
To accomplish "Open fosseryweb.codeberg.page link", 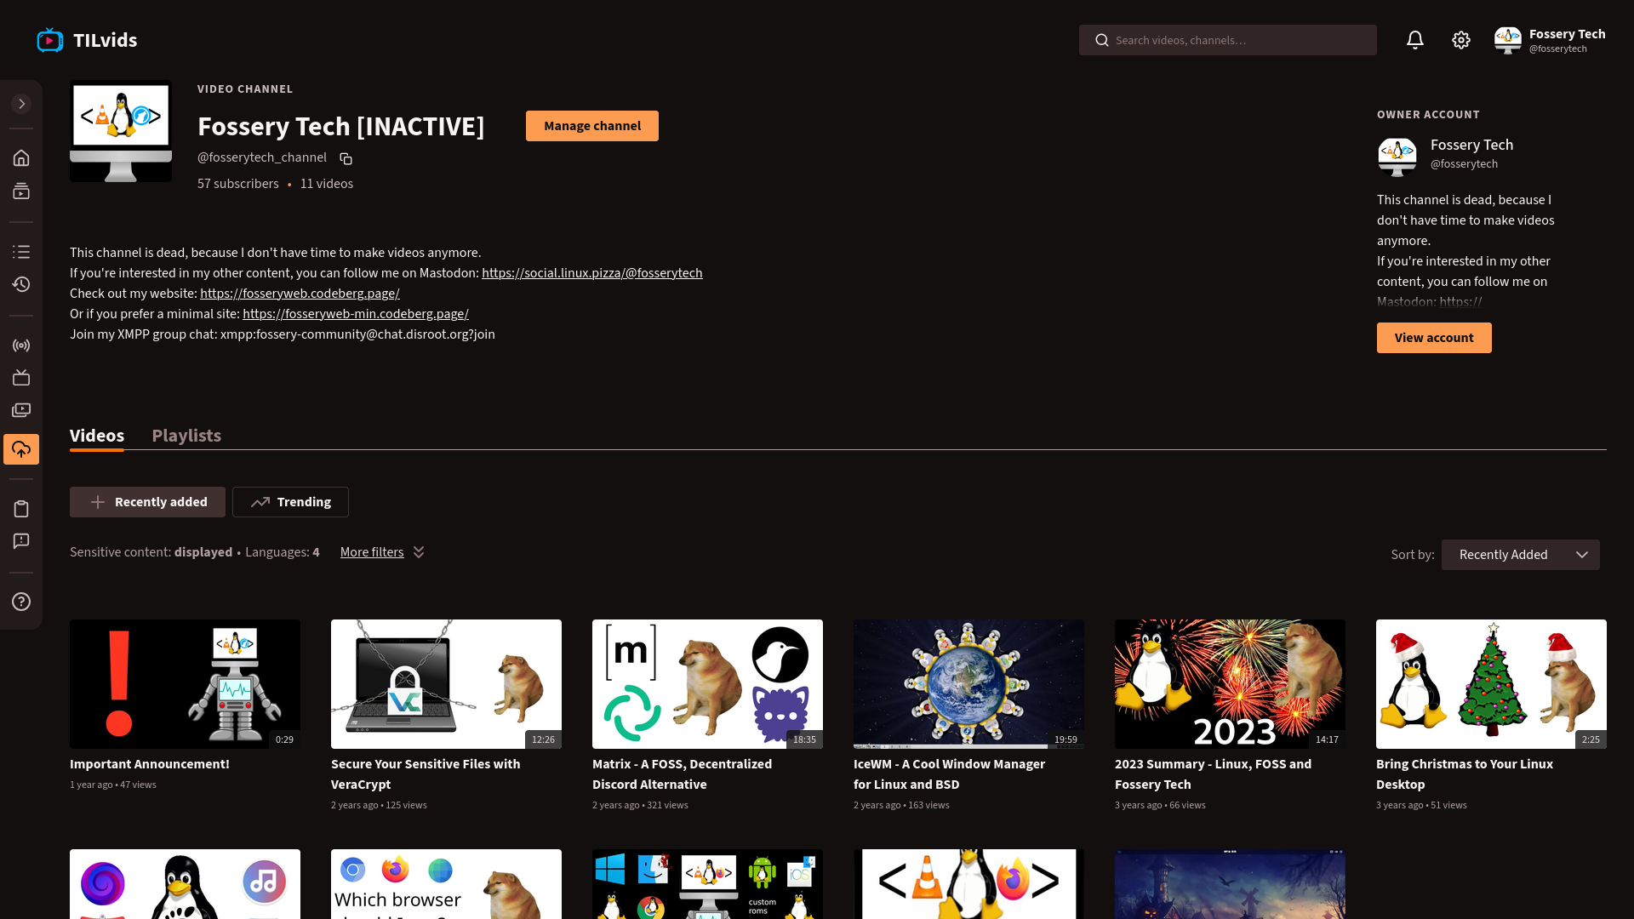I will pyautogui.click(x=300, y=294).
